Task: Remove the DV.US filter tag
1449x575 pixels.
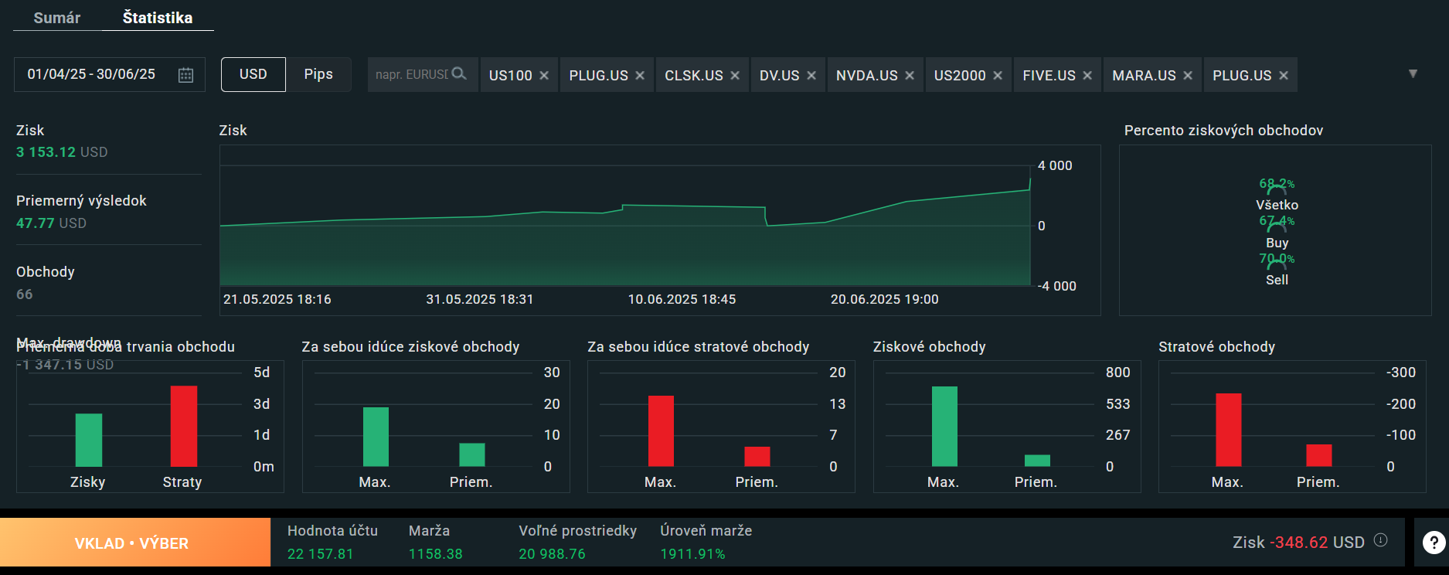Action: tap(811, 76)
